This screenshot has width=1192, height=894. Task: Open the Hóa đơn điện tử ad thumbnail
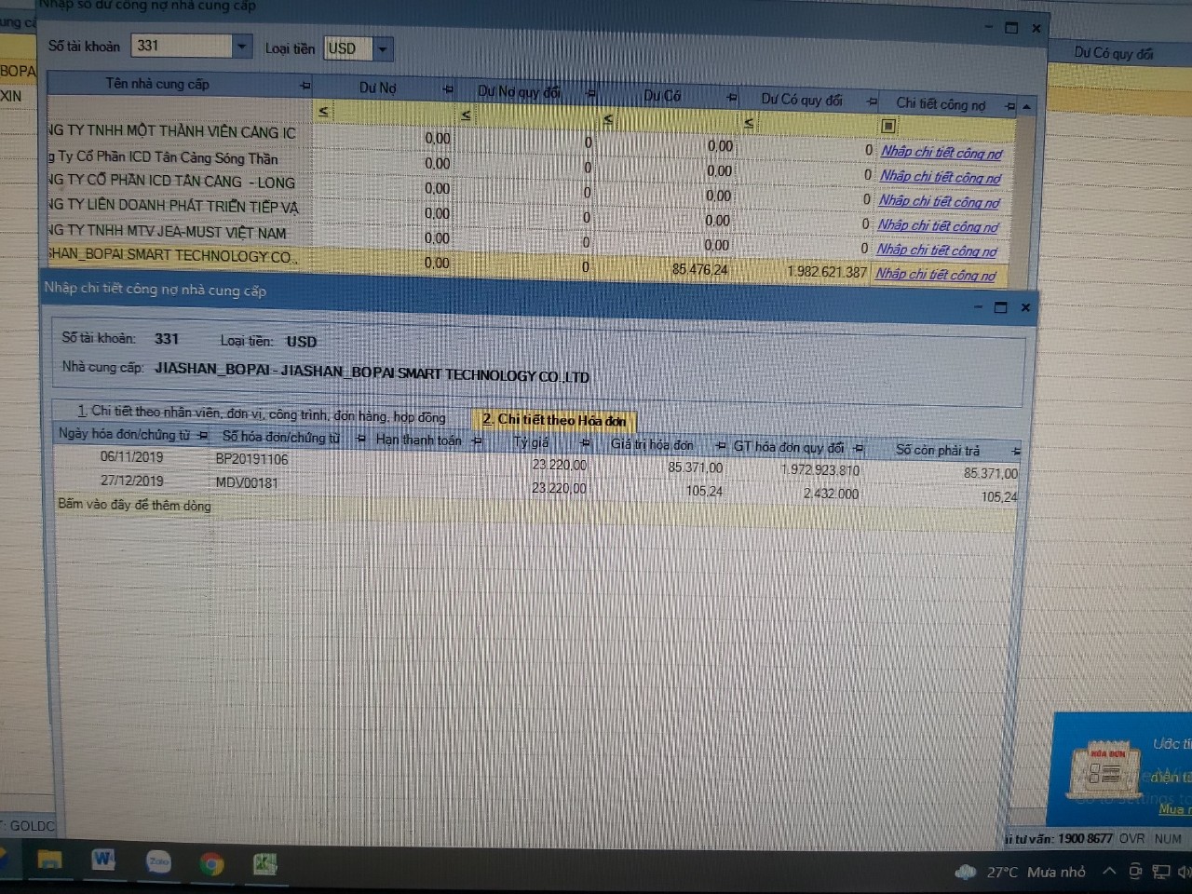pos(1107,770)
